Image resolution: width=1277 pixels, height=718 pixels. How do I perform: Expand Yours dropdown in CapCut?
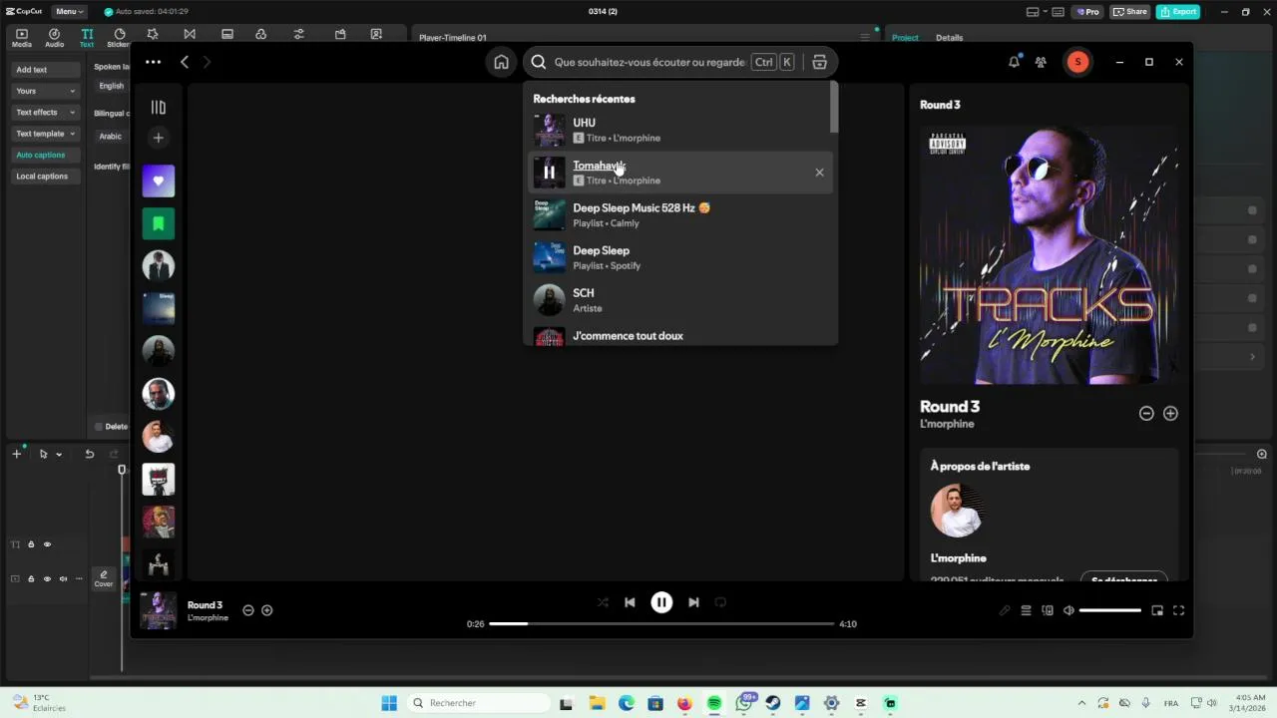tap(45, 91)
